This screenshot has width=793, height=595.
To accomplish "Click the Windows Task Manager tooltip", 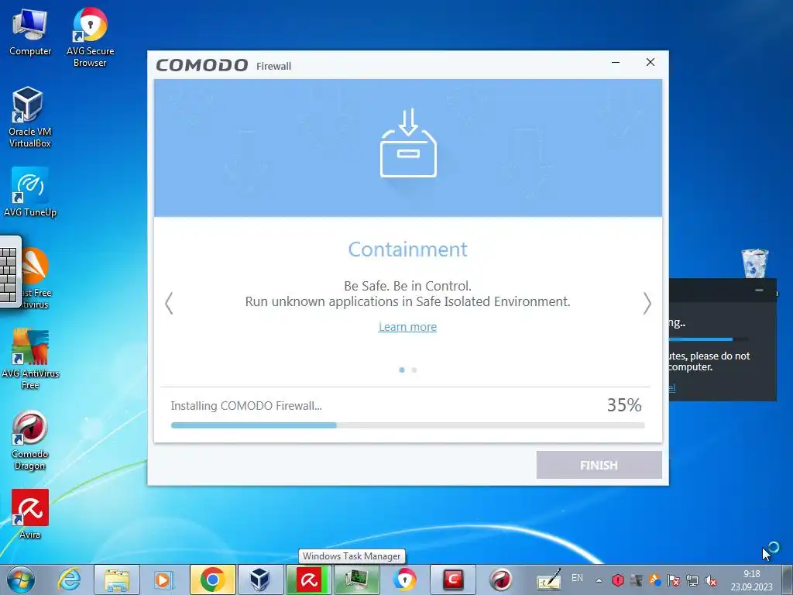I will point(352,556).
